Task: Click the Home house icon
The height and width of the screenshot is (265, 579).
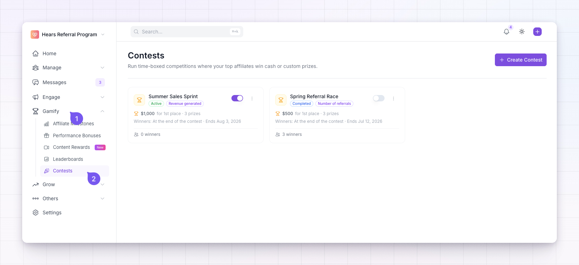Action: (x=36, y=53)
